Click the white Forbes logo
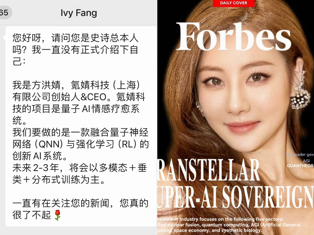Image resolution: width=314 pixels, height=235 pixels. coord(233,37)
